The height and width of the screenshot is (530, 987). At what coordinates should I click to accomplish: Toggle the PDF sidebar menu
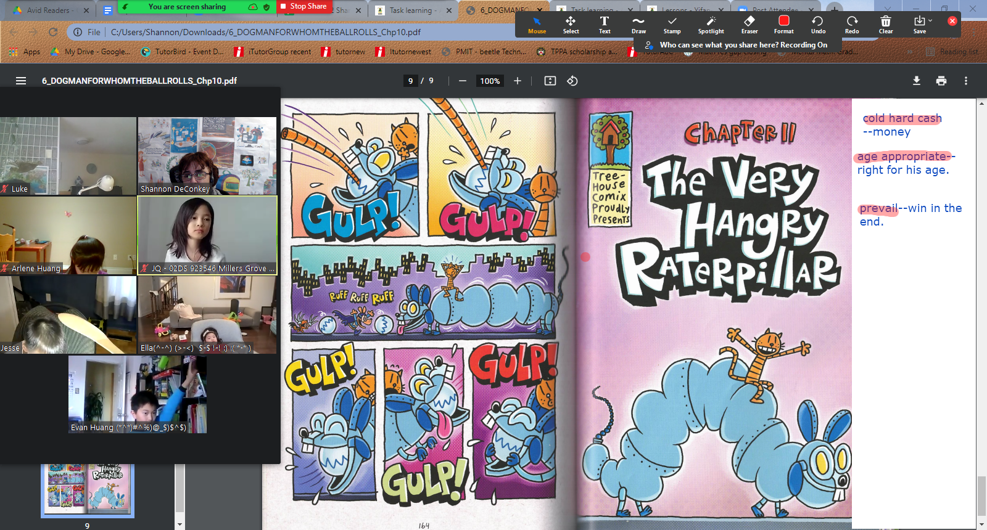21,81
